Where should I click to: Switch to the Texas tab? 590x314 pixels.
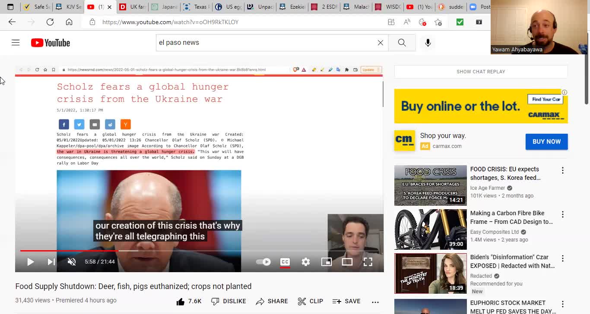(197, 7)
